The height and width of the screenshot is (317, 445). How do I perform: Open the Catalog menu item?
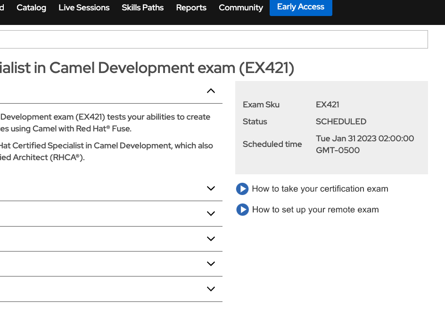point(31,8)
